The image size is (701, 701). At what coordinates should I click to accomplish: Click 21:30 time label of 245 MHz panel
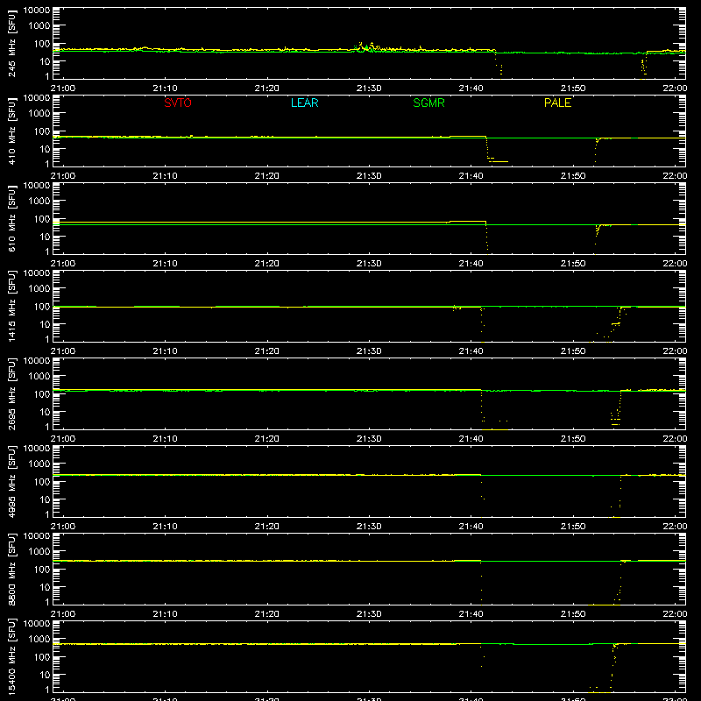tap(369, 89)
